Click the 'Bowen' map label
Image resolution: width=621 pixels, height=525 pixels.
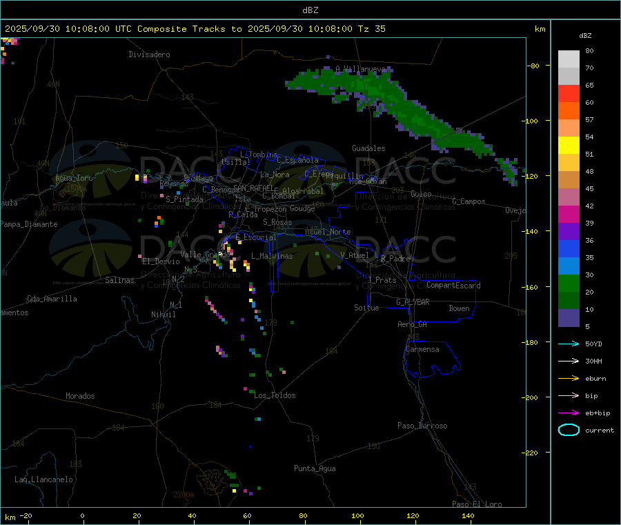(x=460, y=308)
